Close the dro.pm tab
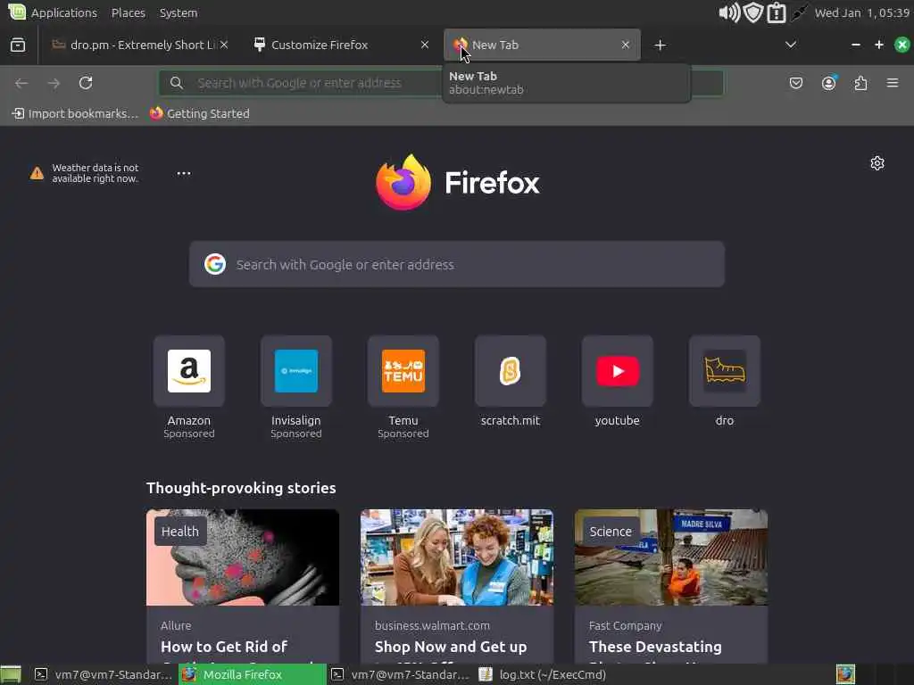Screen dimensions: 914x685 [224, 45]
